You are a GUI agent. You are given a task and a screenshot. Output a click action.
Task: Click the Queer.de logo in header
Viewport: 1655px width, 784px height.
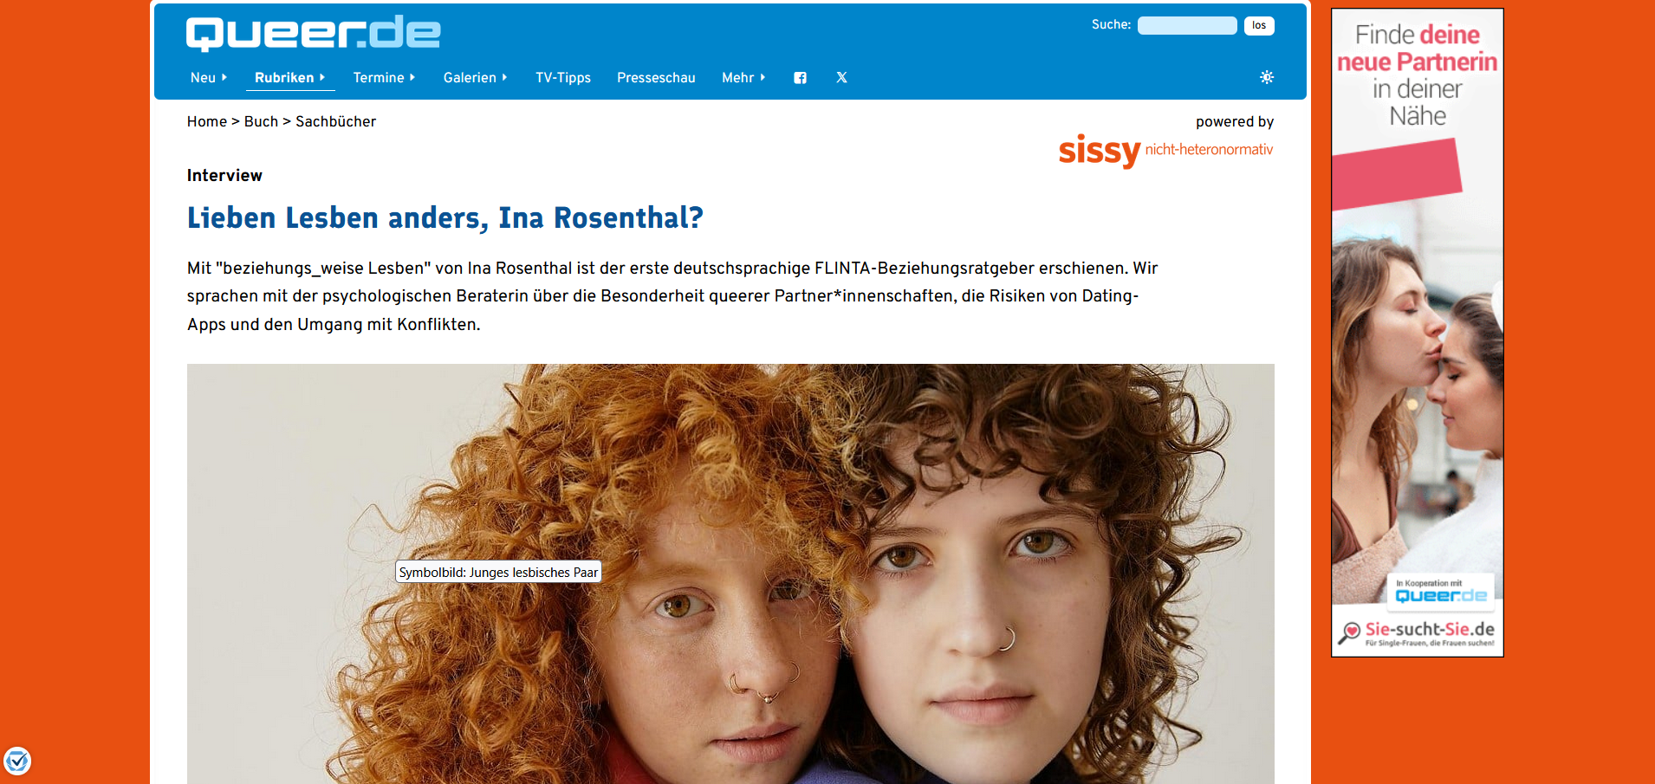[x=313, y=33]
